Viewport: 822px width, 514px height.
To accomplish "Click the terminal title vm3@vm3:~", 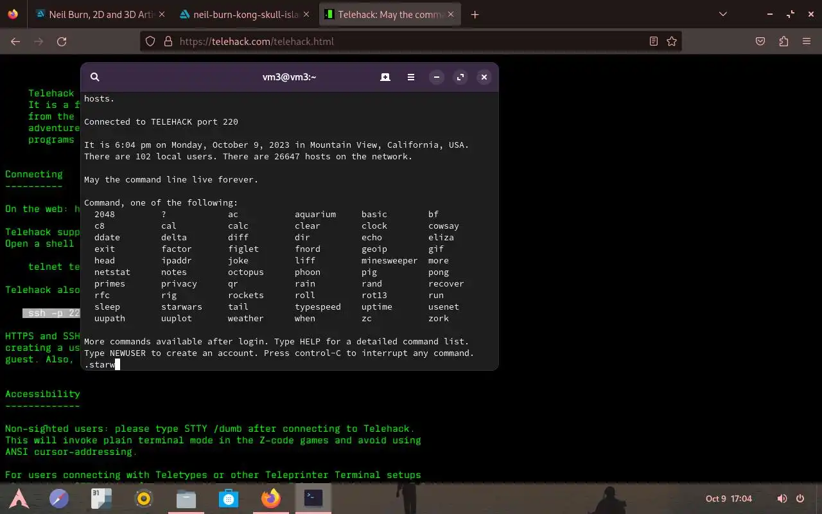I will pos(289,77).
